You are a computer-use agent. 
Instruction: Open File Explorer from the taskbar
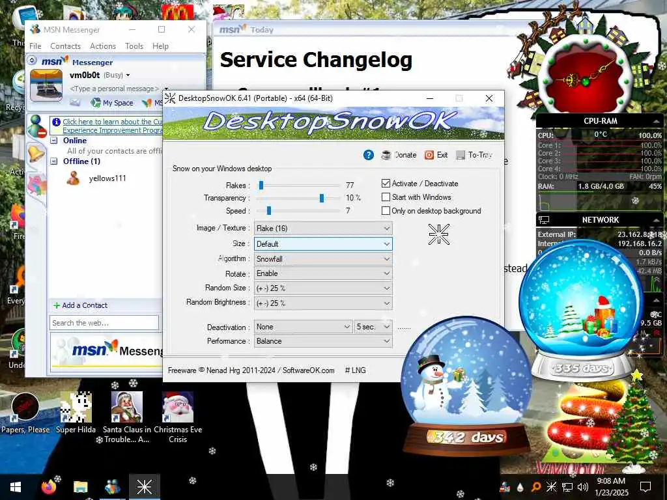click(80, 487)
